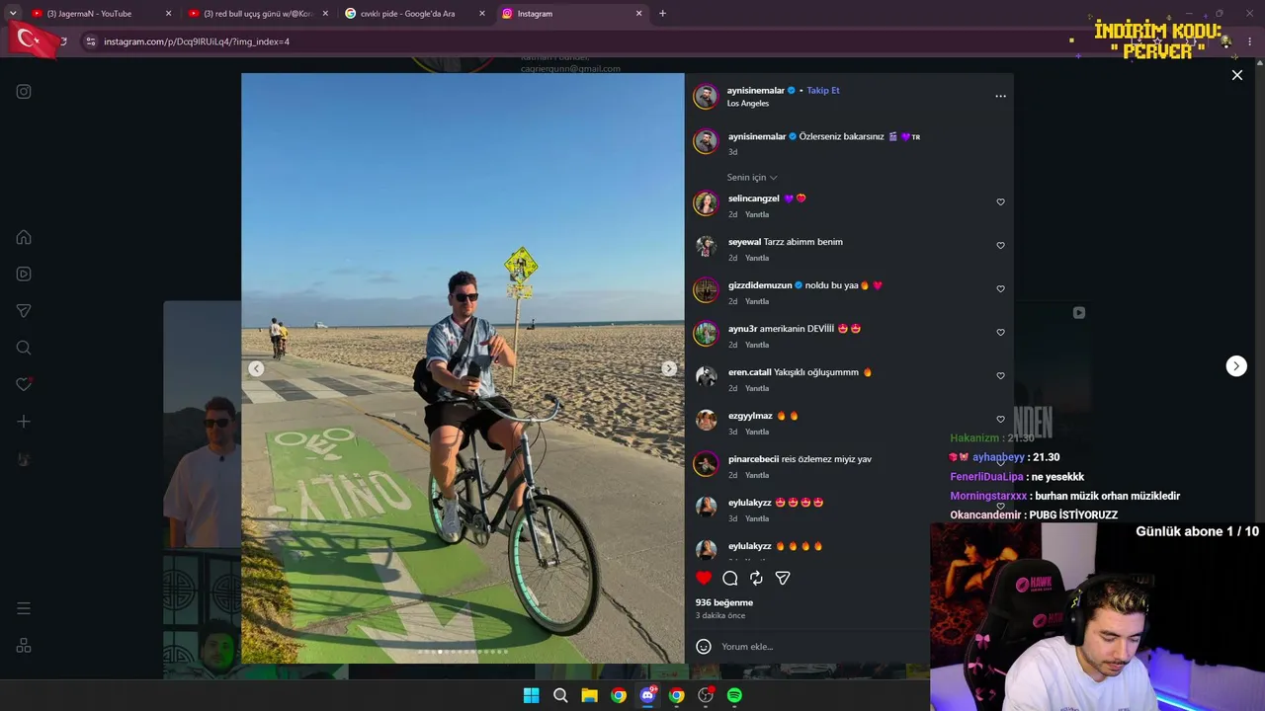Like eren.catall's comment
The height and width of the screenshot is (711, 1265).
click(x=1000, y=376)
